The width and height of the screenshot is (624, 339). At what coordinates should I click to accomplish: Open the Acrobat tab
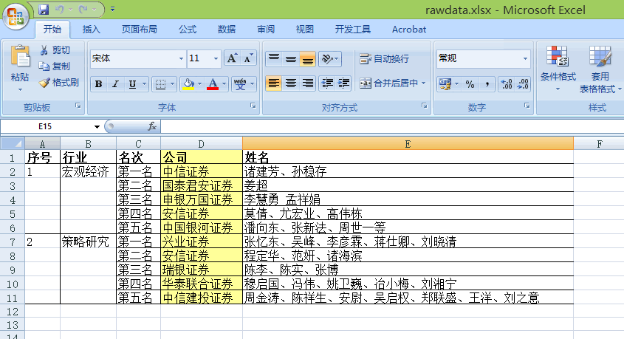pyautogui.click(x=408, y=30)
